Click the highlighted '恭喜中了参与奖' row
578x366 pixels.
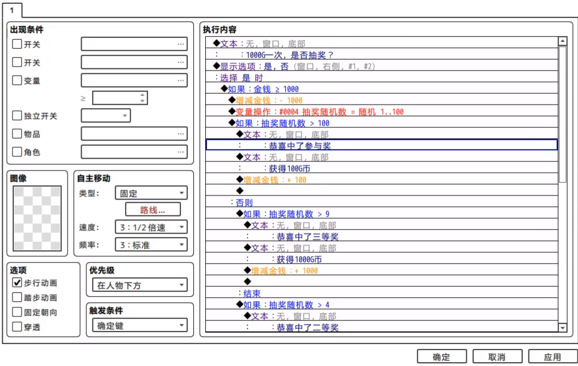(x=381, y=145)
